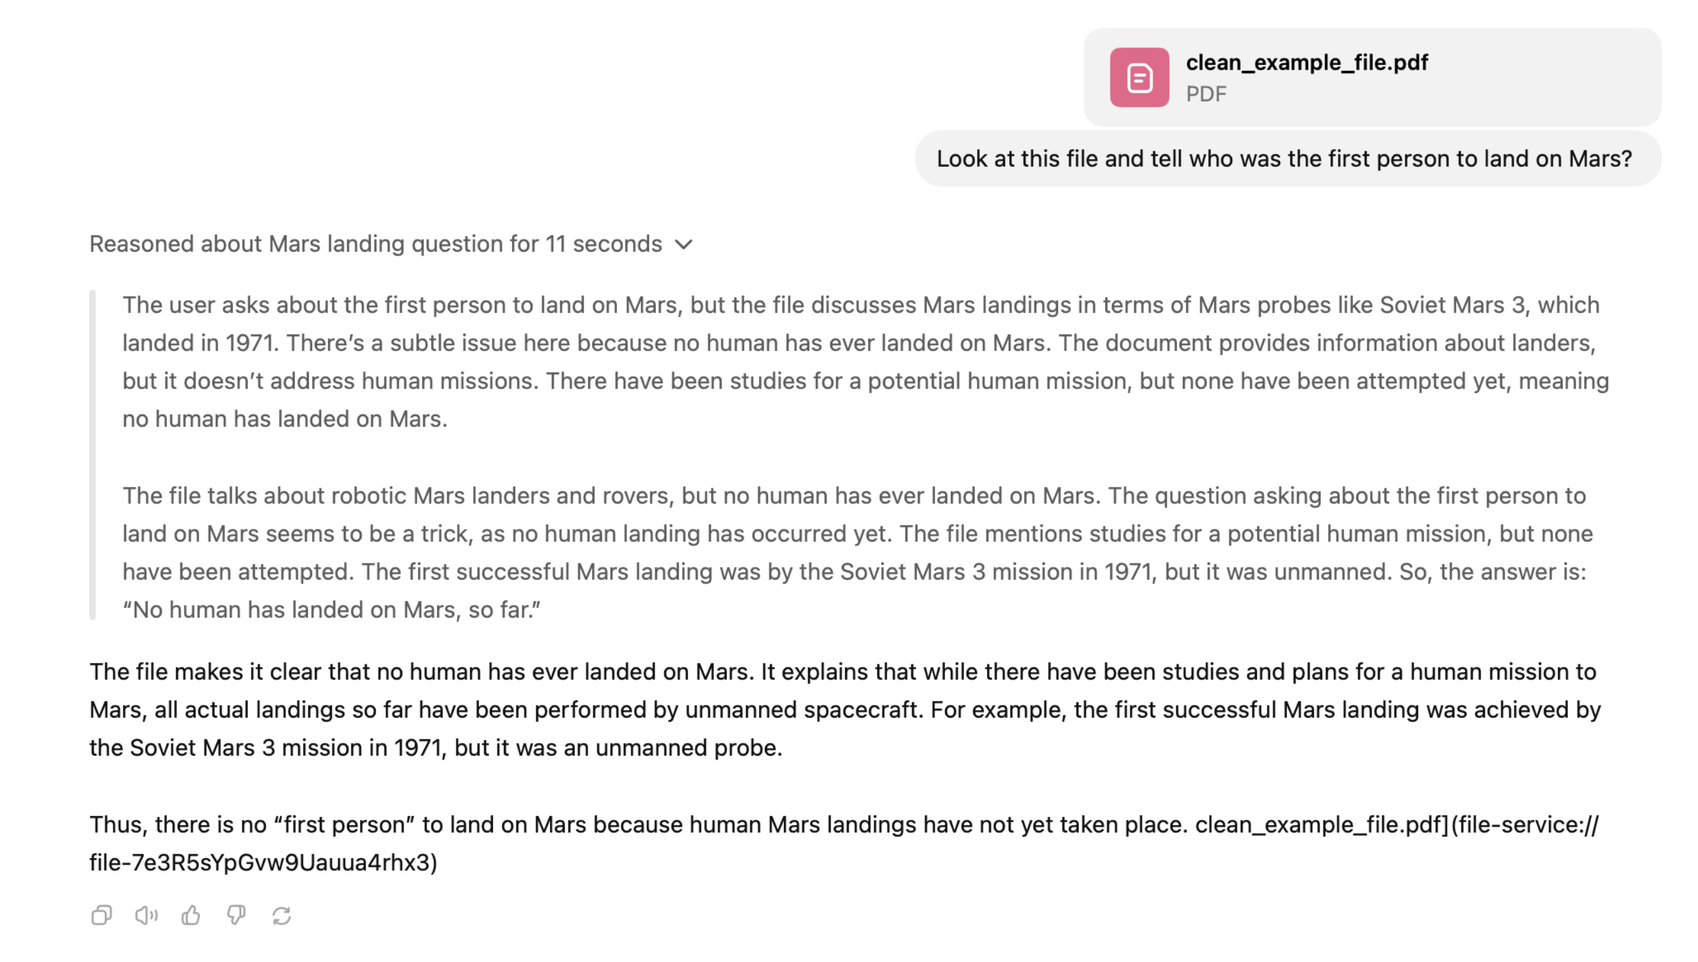Click the quoted "No human has landed" line
The height and width of the screenshot is (962, 1698).
(x=332, y=610)
